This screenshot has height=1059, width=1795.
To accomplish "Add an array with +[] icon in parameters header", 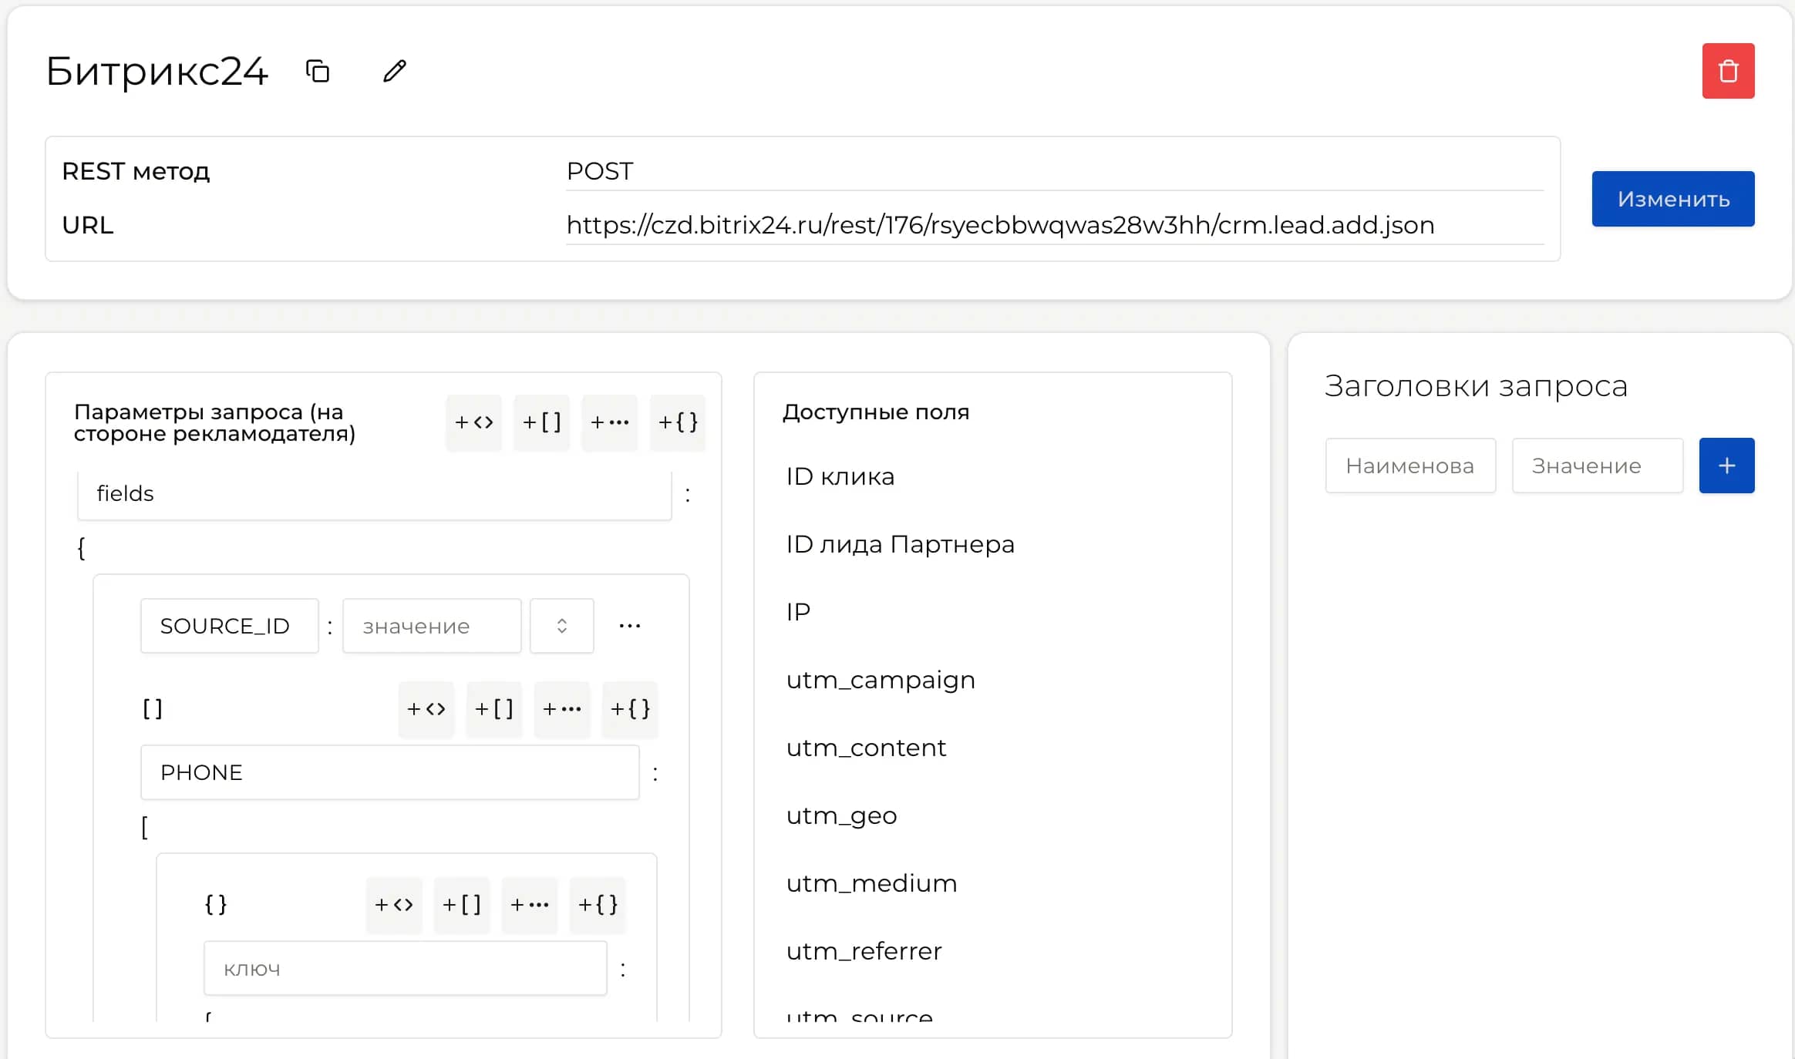I will pos(541,422).
